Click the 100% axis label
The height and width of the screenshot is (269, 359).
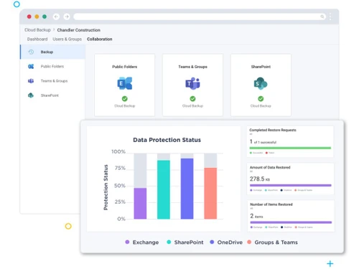(118, 151)
